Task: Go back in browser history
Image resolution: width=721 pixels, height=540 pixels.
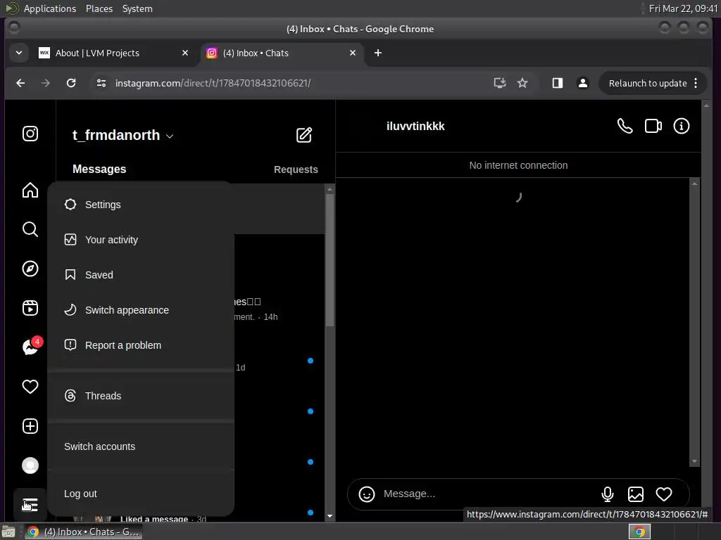Action: pyautogui.click(x=20, y=83)
